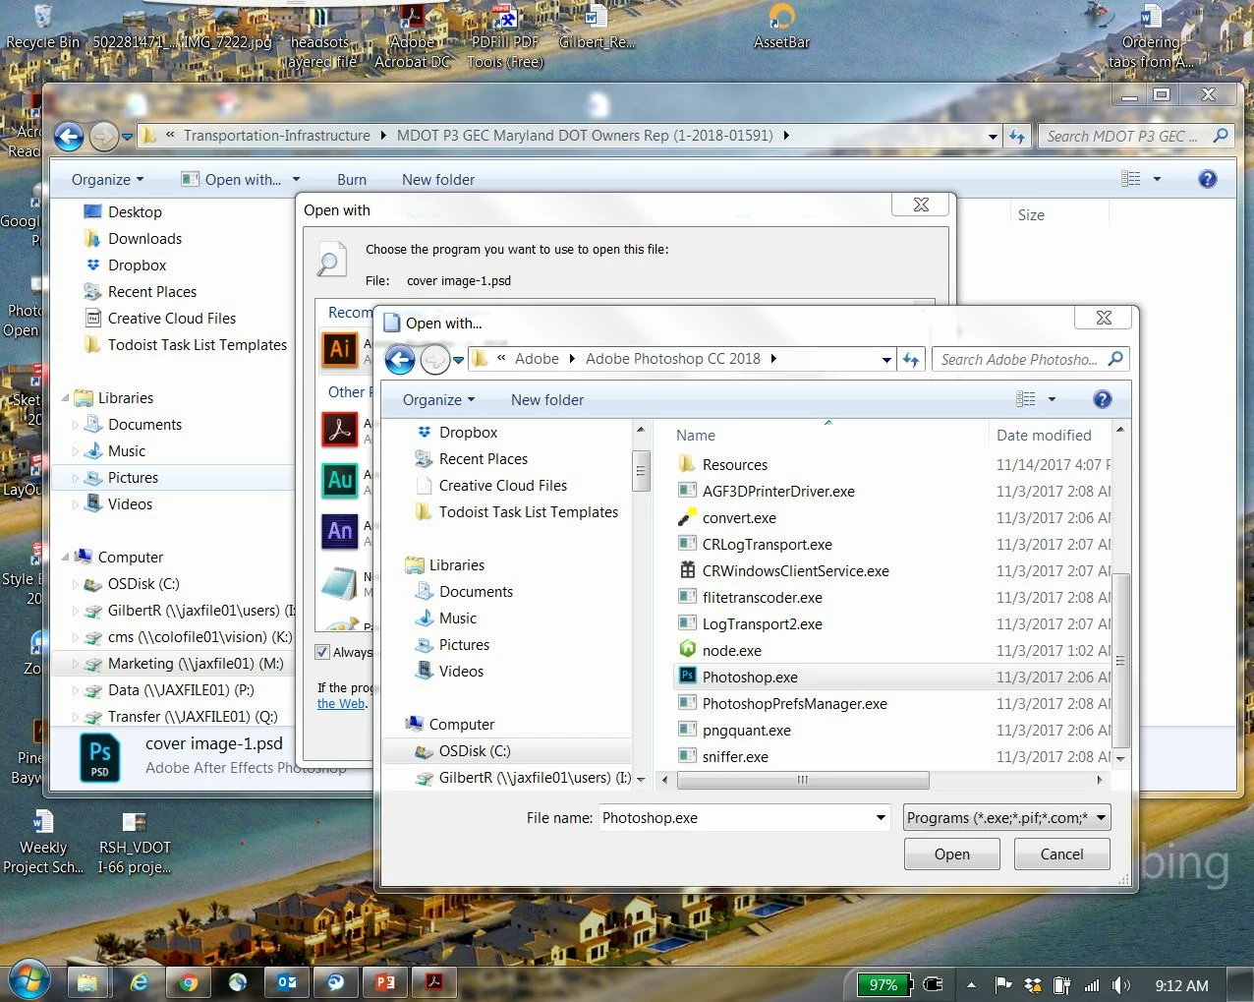Collapse the Libraries node in Explorer tree
This screenshot has width=1254, height=1002.
[x=66, y=398]
